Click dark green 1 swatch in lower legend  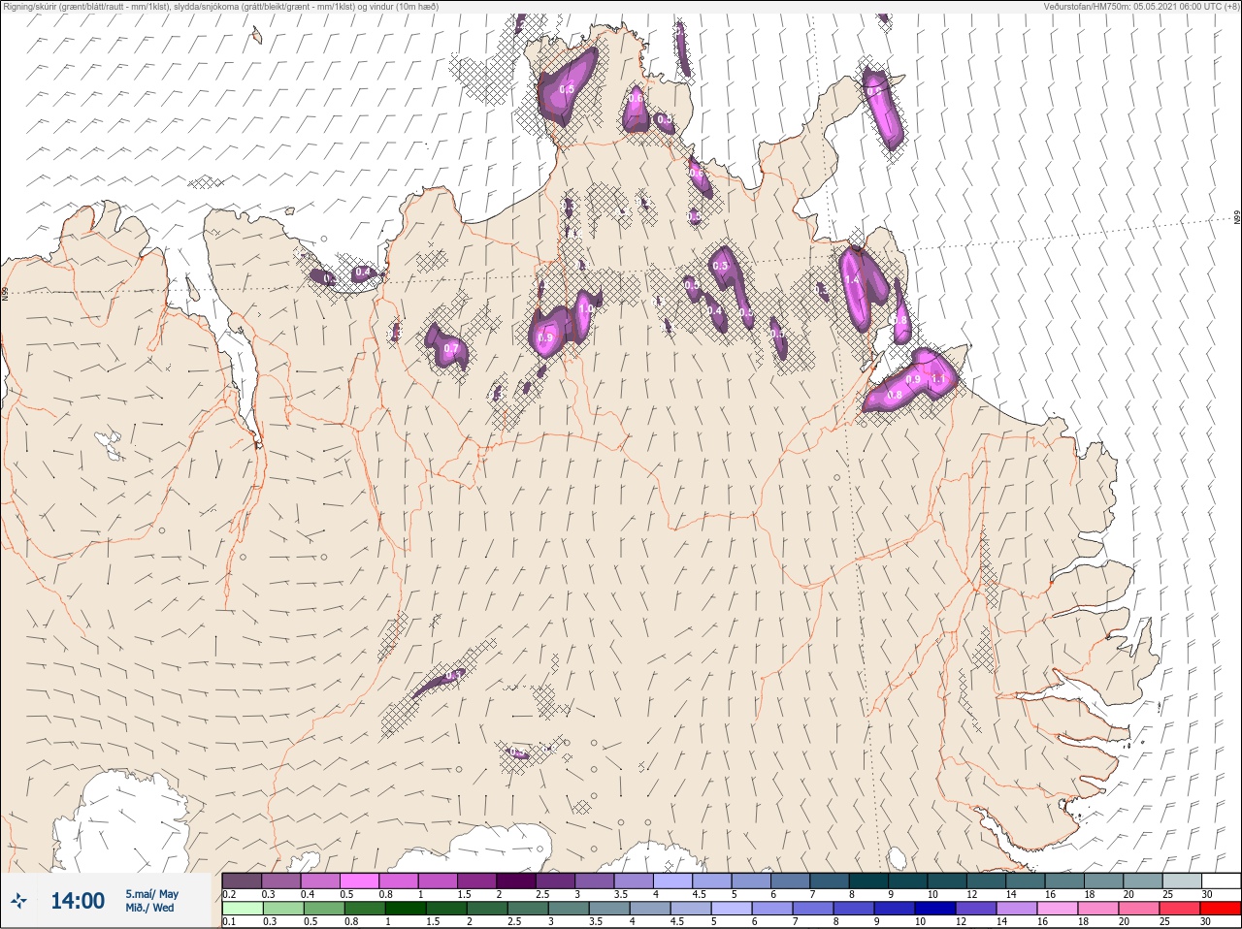point(405,910)
